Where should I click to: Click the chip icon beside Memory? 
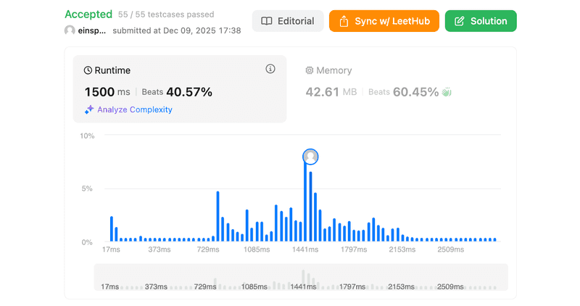[310, 70]
